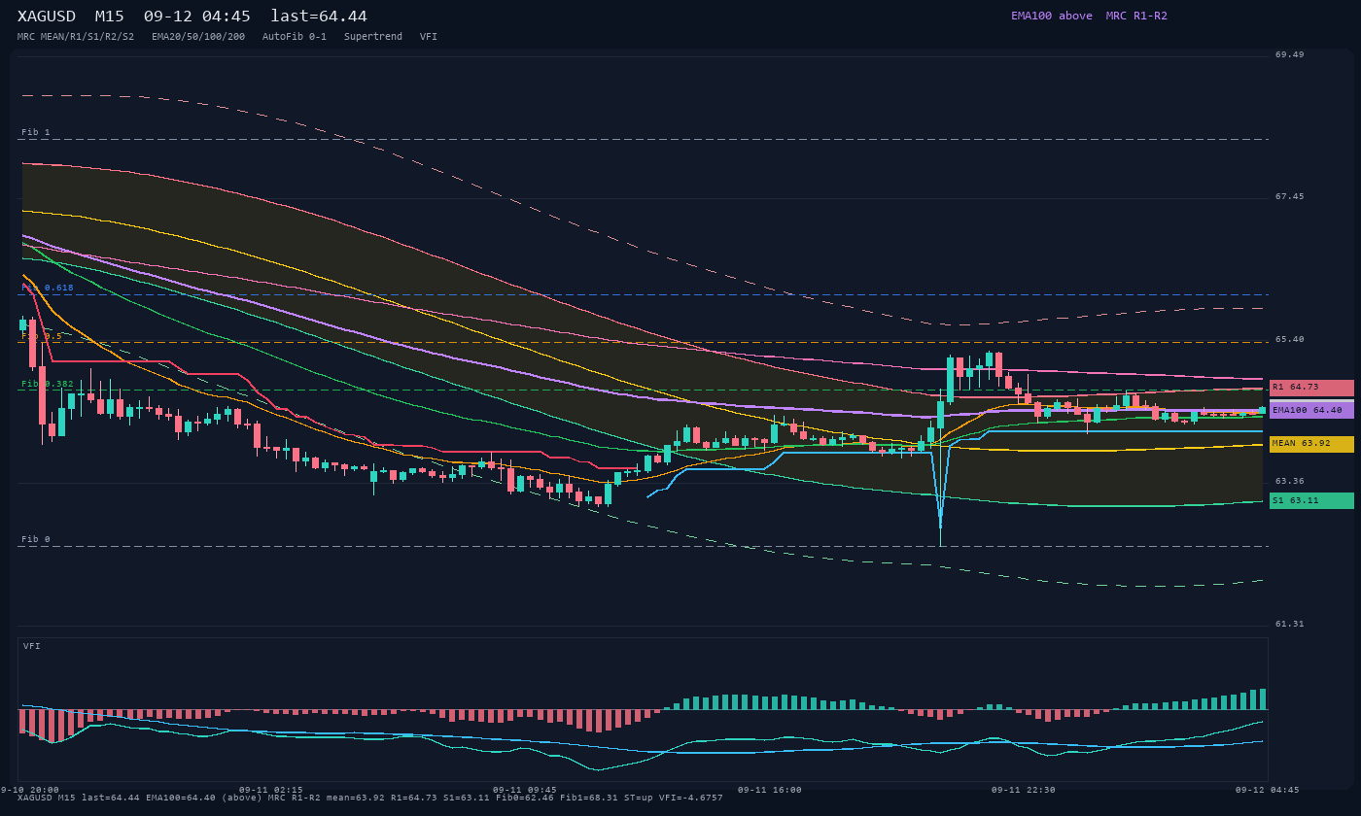1361x816 pixels.
Task: Click the M15 timeframe label
Action: tap(109, 17)
